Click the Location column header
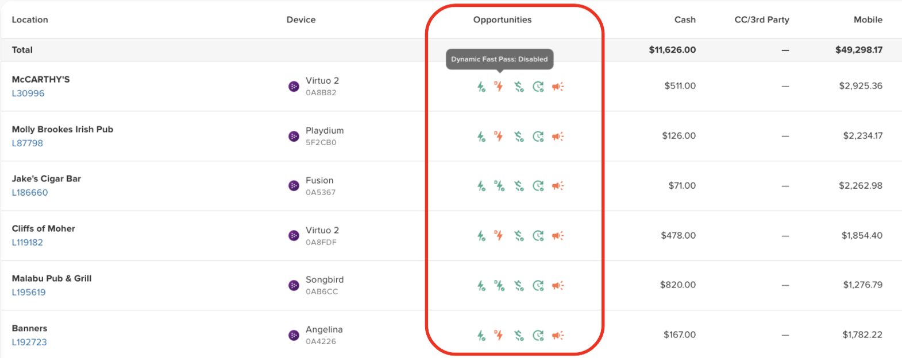The image size is (902, 358). pos(30,20)
